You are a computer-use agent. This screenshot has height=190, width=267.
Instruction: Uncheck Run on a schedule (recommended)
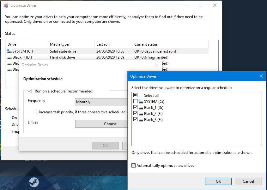click(30, 91)
